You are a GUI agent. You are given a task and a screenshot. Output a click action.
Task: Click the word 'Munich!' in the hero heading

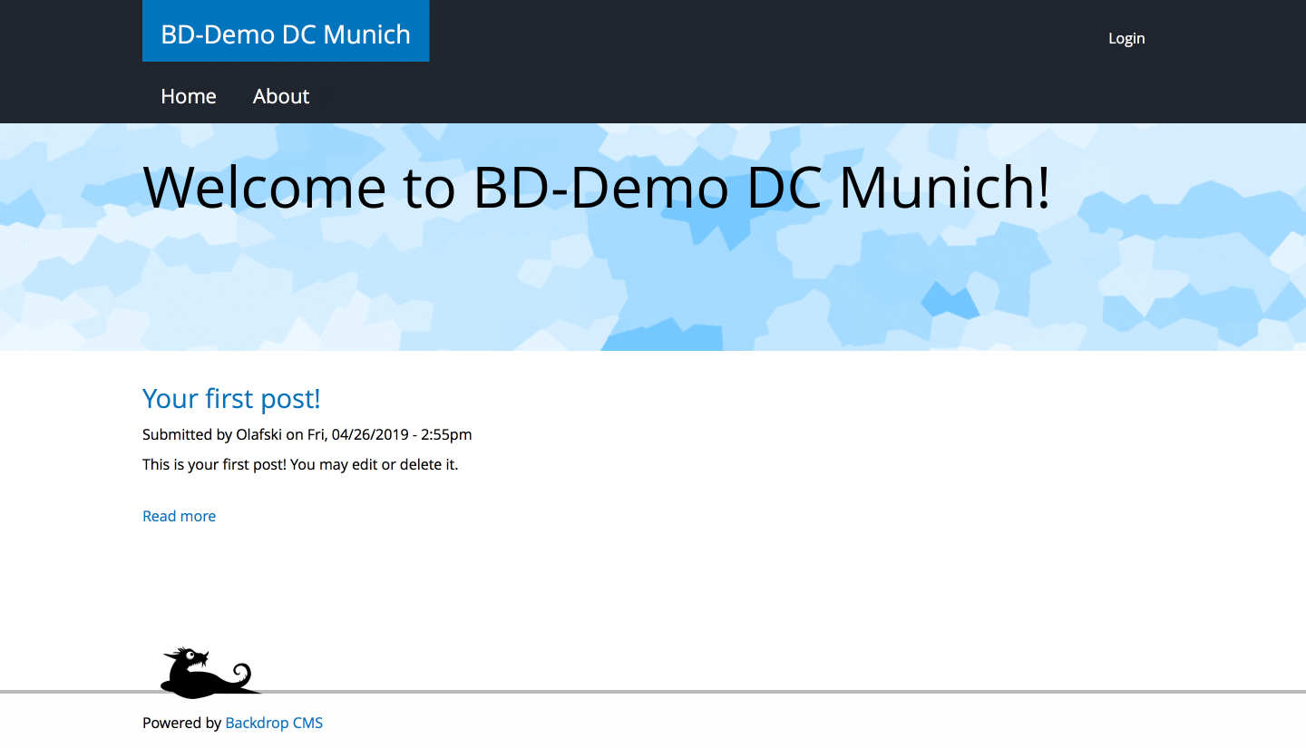pos(944,187)
